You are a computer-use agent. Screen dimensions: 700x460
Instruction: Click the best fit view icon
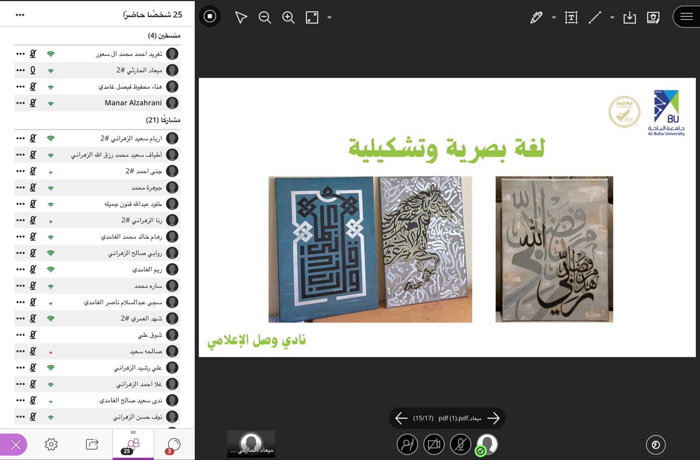click(x=312, y=17)
